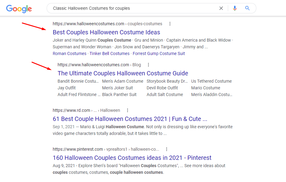Click the halloweencostumes.com Blog URL
286x182 pixels.
click(99, 65)
